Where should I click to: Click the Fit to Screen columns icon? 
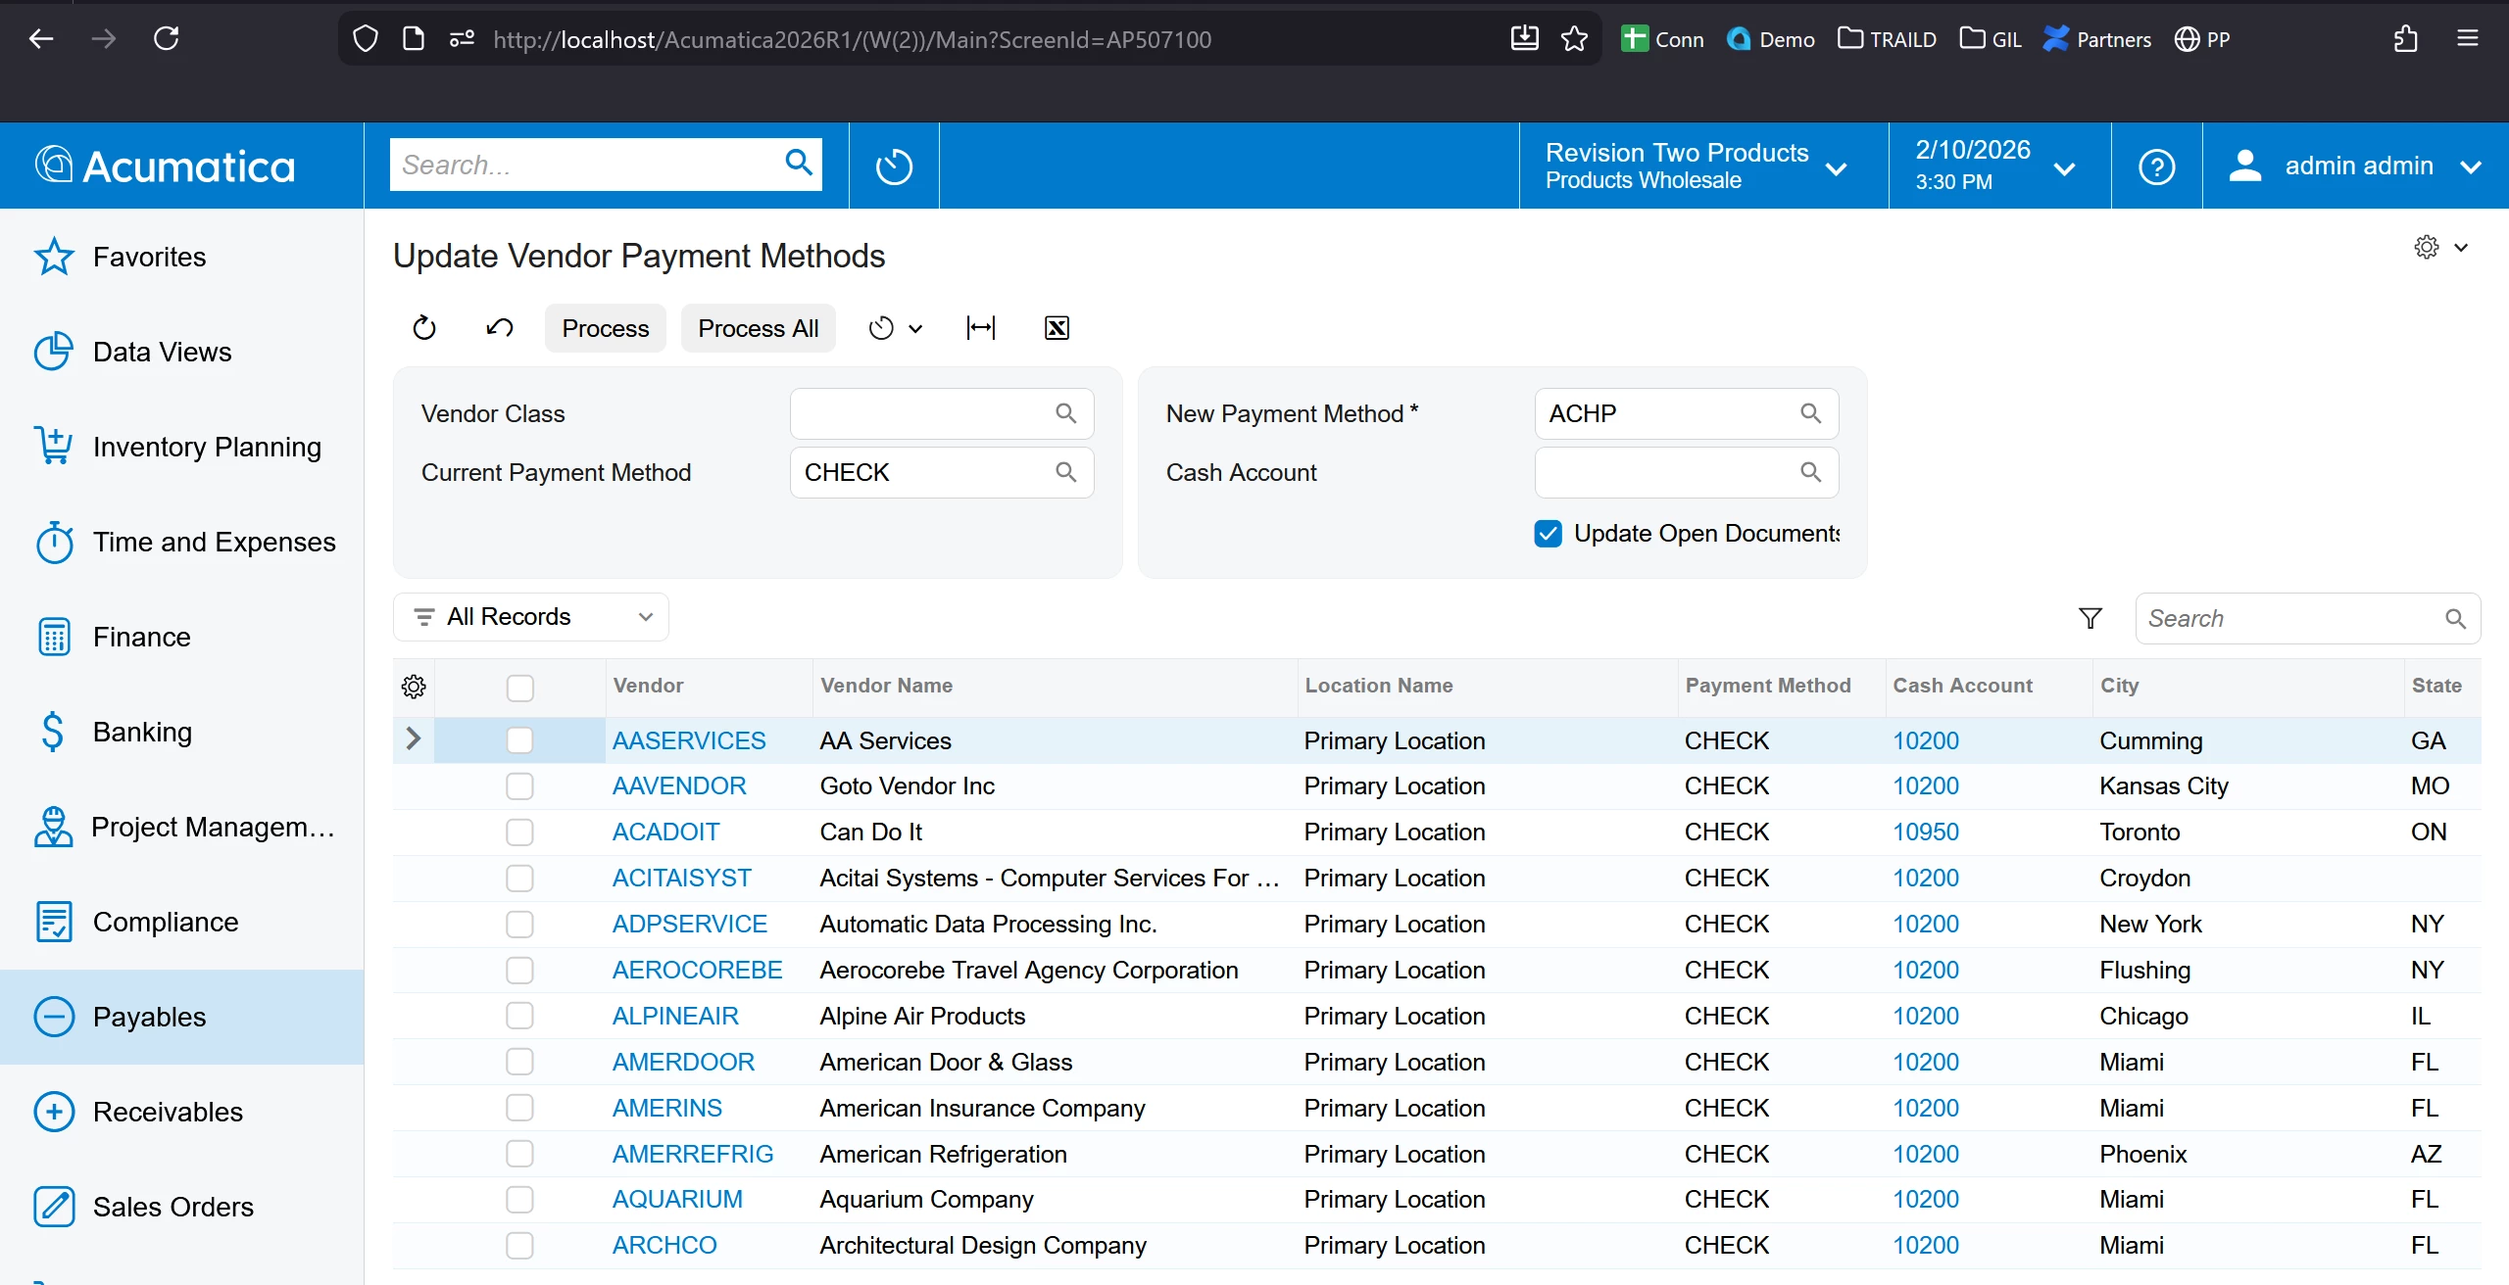(x=980, y=328)
